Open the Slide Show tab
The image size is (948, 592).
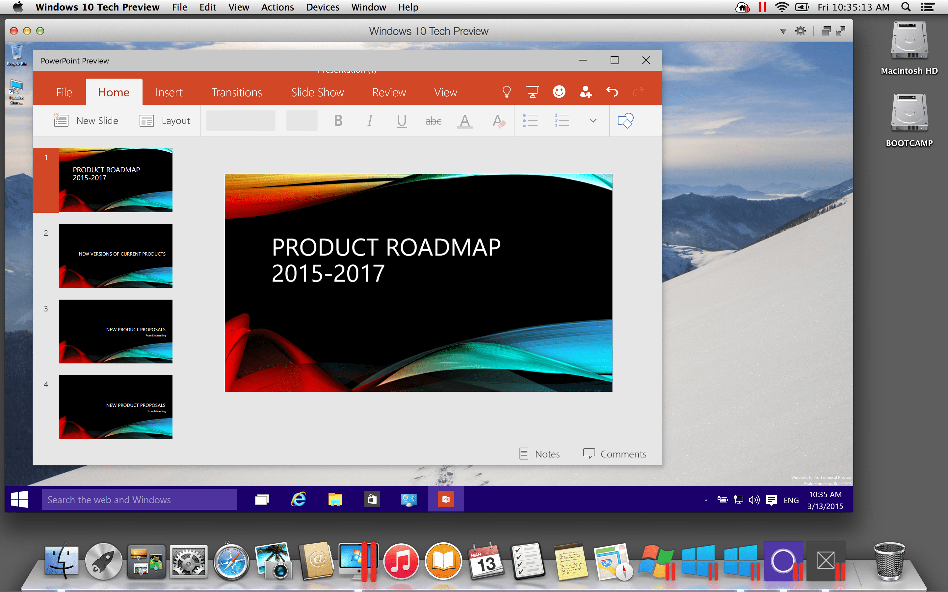click(317, 92)
